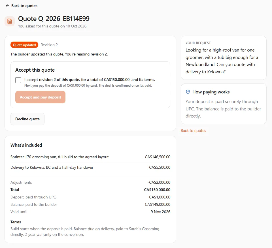
Task: Click the terms paragraph about the 2-year warranty
Action: coord(85,232)
